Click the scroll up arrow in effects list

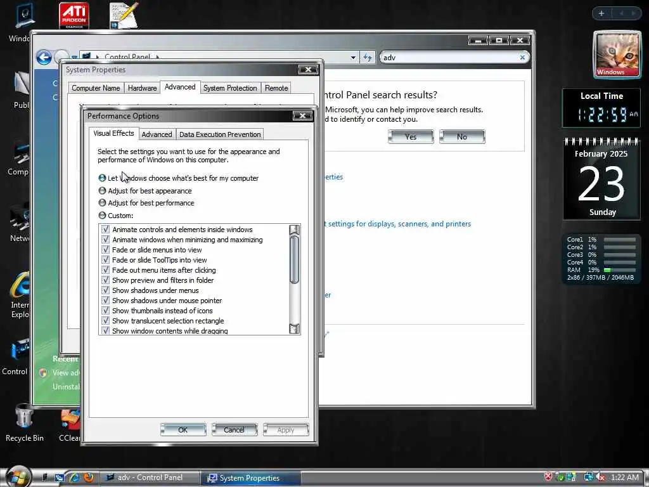tap(294, 230)
